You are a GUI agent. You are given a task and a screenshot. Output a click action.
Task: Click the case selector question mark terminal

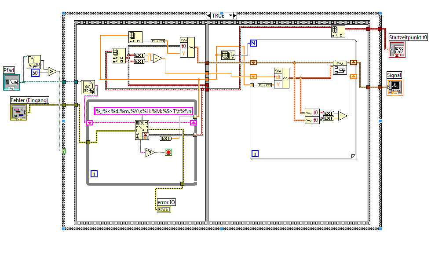(64, 151)
